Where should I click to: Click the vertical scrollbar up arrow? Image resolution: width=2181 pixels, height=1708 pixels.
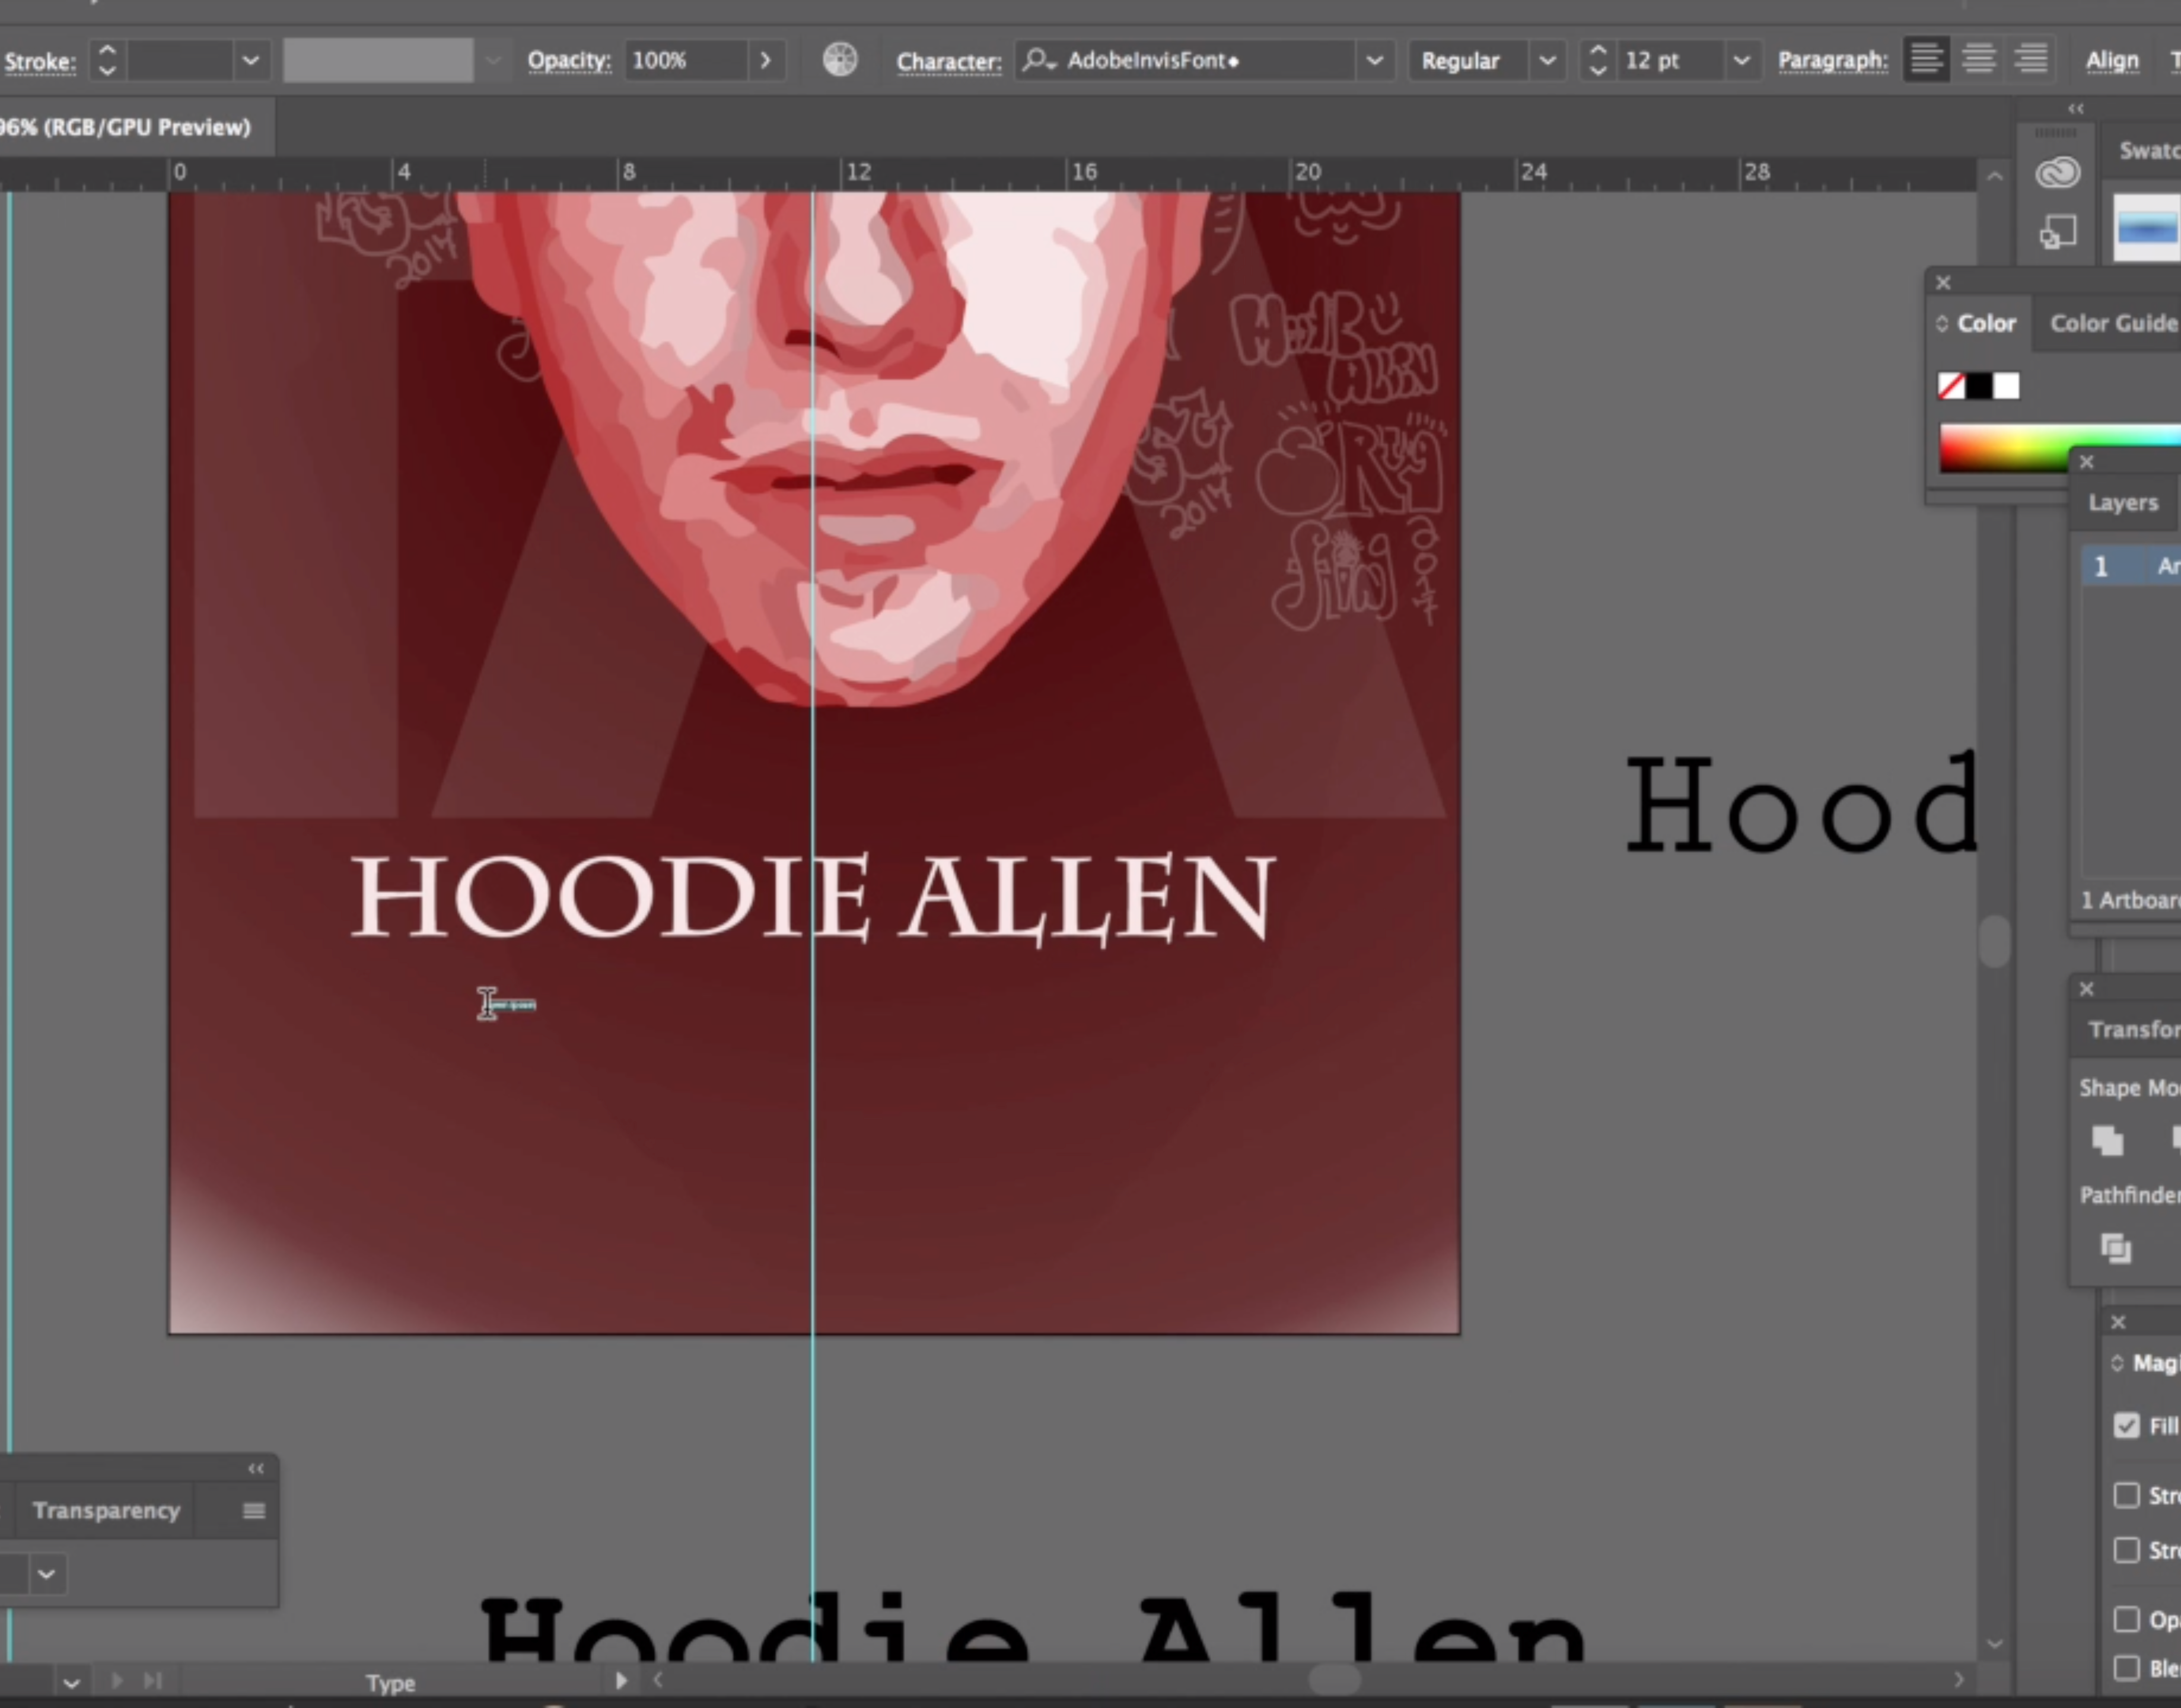tap(1994, 176)
